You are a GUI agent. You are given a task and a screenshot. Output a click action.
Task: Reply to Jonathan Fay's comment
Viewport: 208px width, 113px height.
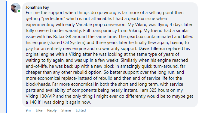52,110
